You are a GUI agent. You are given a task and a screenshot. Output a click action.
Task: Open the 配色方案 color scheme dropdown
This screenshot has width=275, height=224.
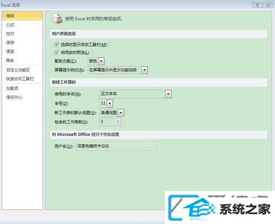tap(101, 61)
